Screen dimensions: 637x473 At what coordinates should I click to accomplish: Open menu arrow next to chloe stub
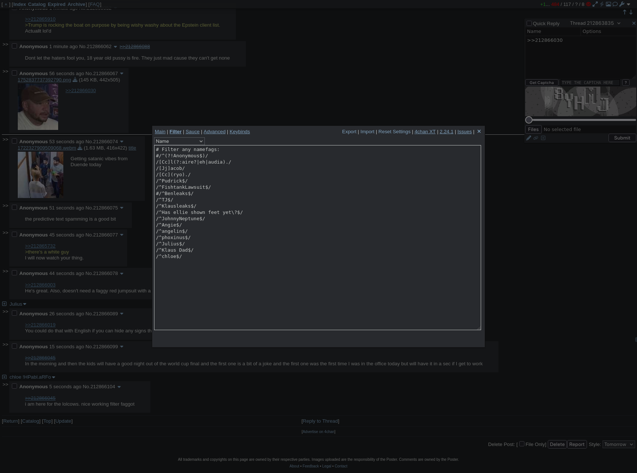tap(53, 377)
